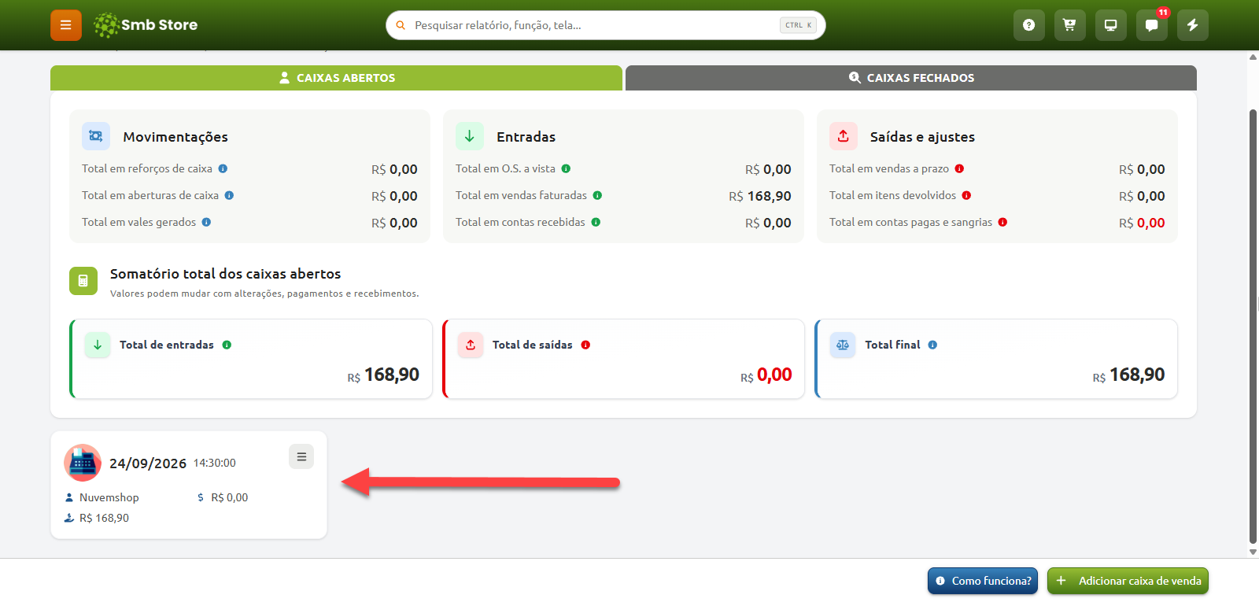The image size is (1259, 602).
Task: Click info icon beside Total final
Action: pyautogui.click(x=932, y=345)
